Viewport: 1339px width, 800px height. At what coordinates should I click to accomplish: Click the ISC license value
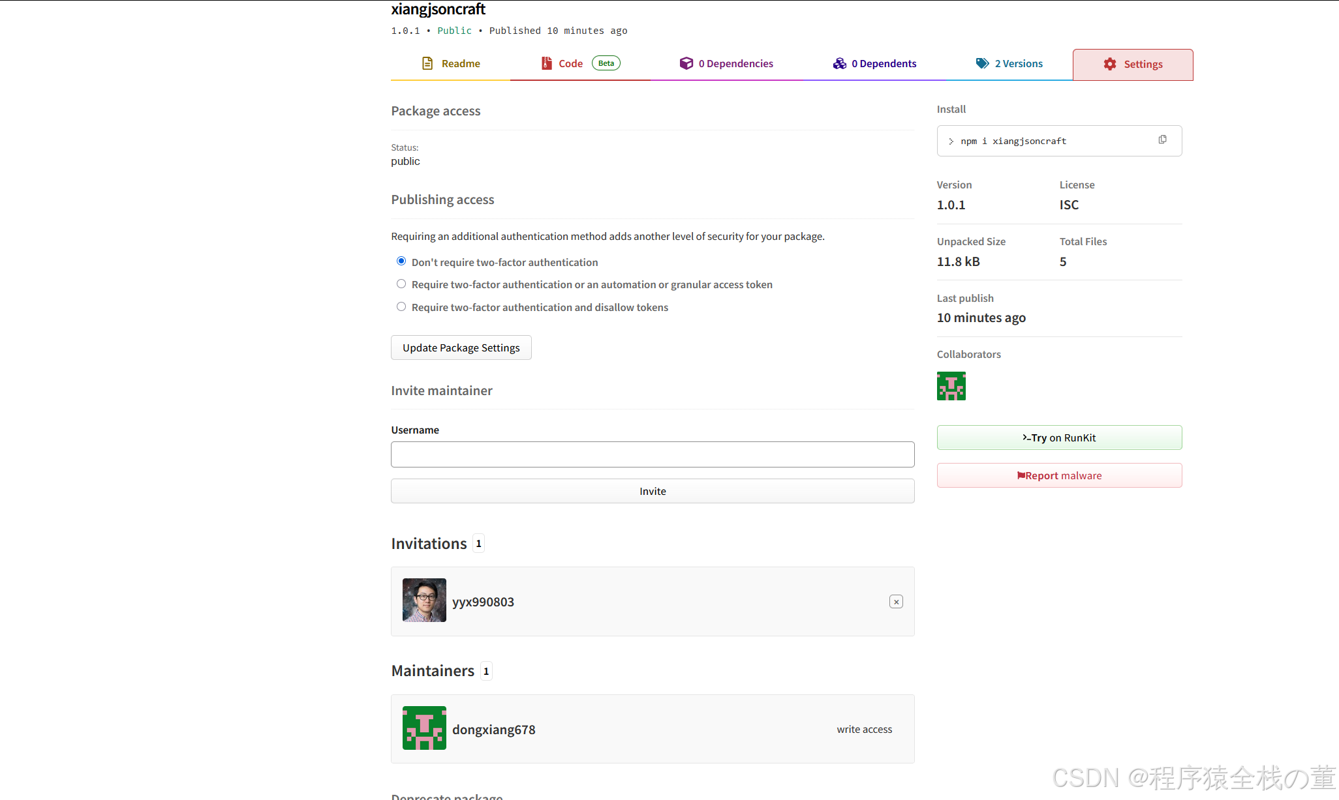click(x=1069, y=205)
